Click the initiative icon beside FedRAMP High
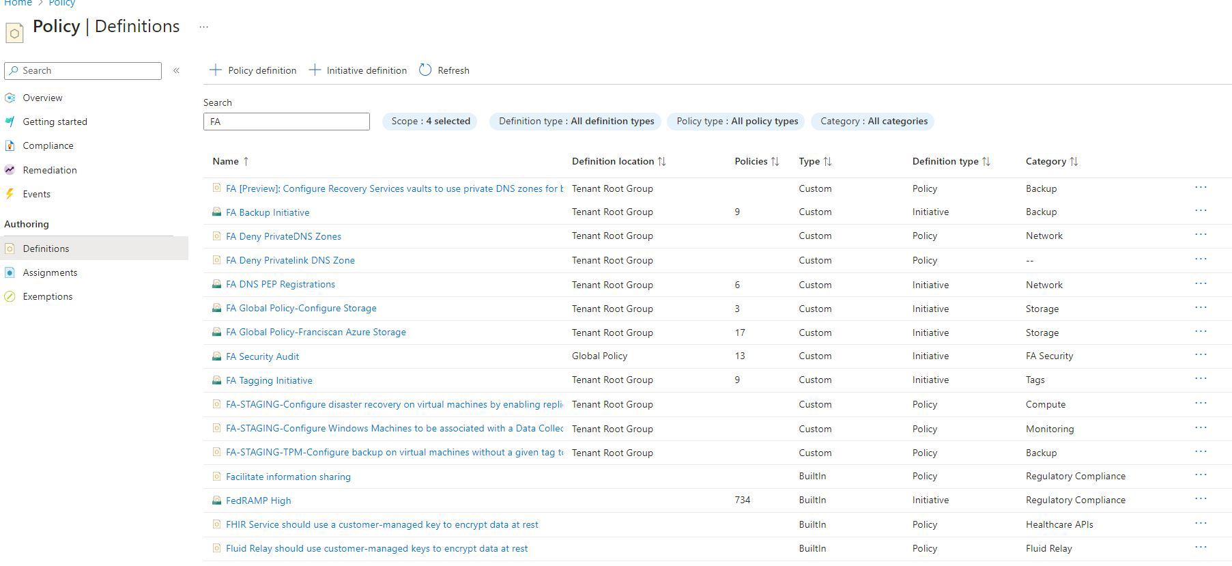Image resolution: width=1232 pixels, height=566 pixels. click(216, 500)
